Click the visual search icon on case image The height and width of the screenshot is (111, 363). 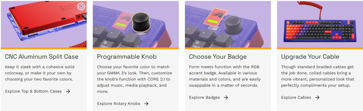[81, 7]
